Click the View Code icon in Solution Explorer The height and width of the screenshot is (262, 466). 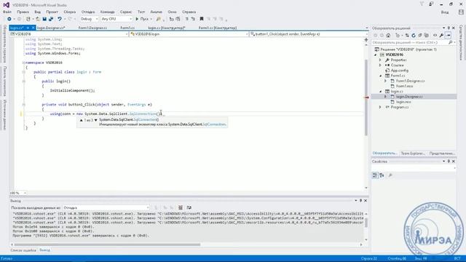435,36
